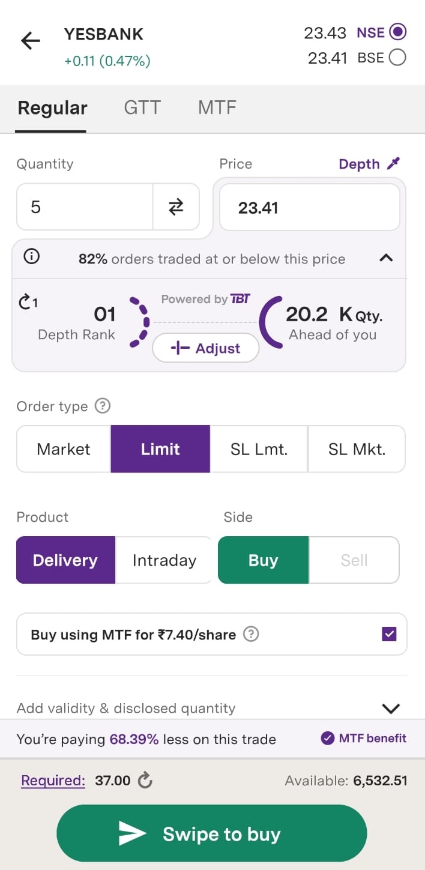Click the help icon beside MTF per share

pyautogui.click(x=251, y=634)
